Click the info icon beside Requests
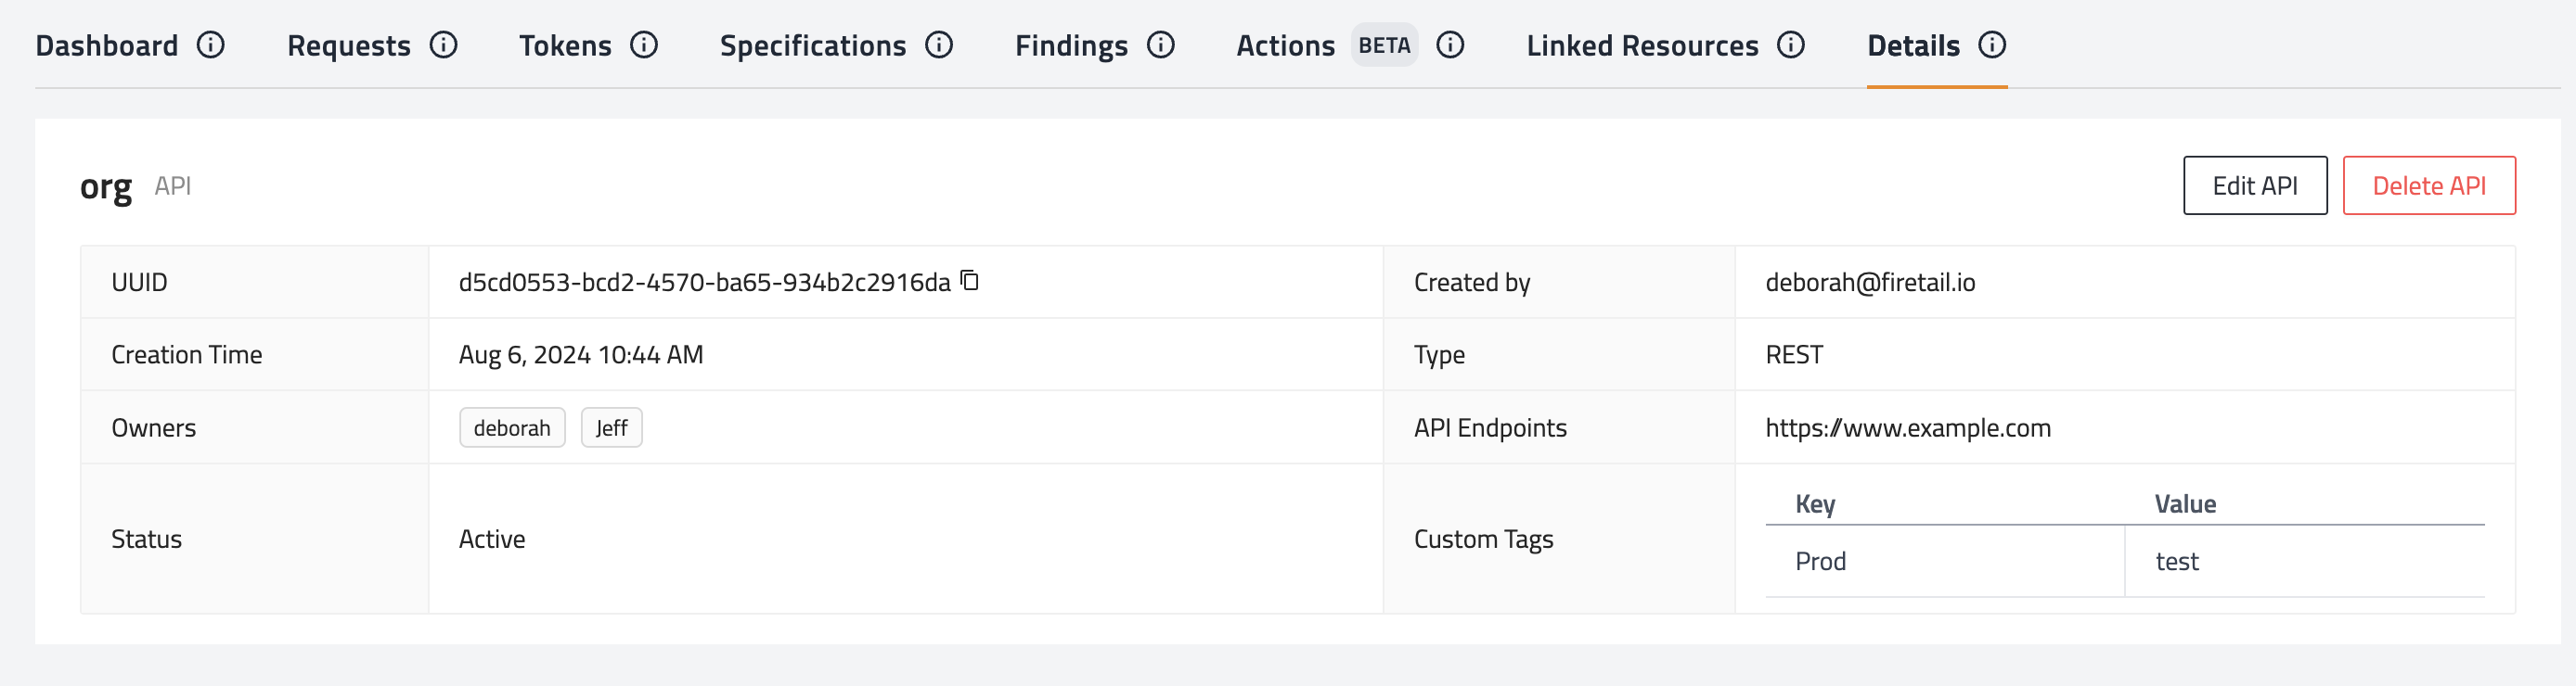The height and width of the screenshot is (686, 2576). coord(443,44)
